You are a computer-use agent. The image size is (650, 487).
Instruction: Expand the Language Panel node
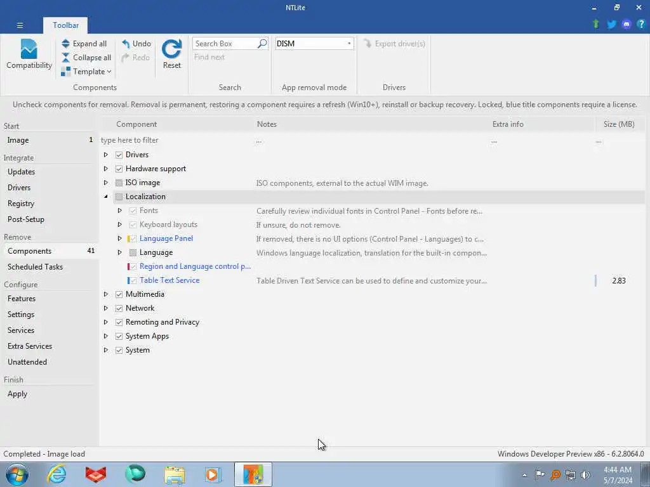click(x=120, y=238)
